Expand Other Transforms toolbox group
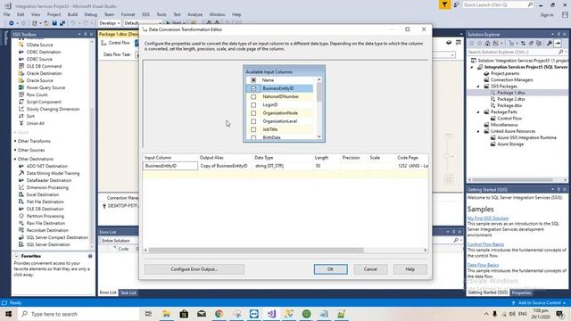This screenshot has height=321, width=571. 15,141
